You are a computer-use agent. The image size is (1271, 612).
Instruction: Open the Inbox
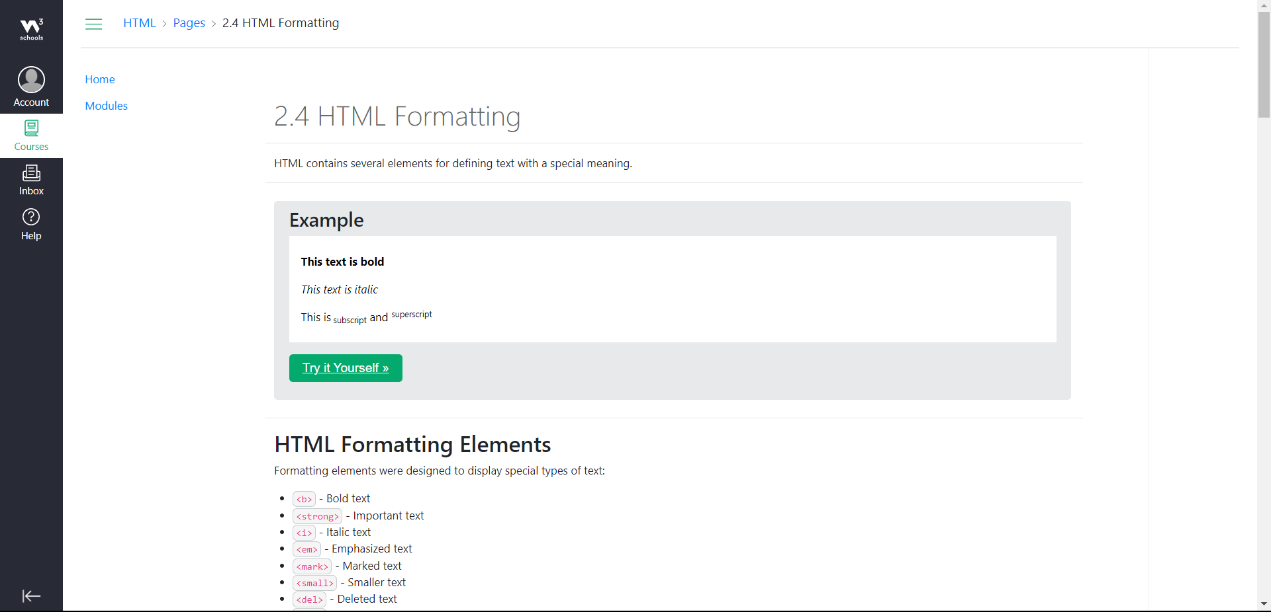pos(31,180)
